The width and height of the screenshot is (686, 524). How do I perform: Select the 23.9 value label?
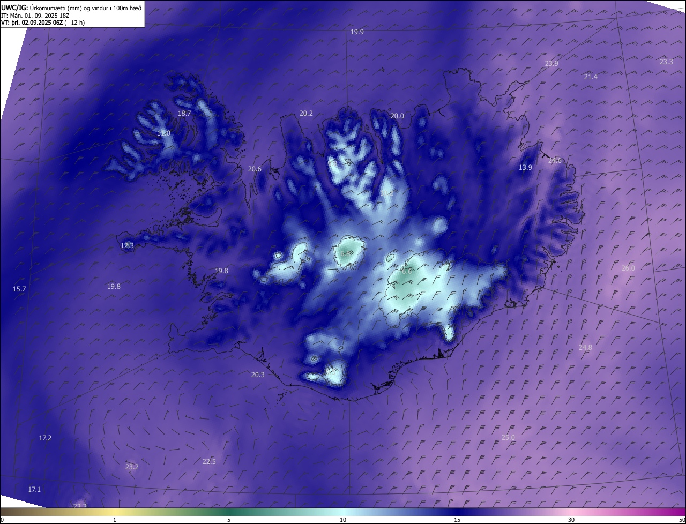[x=551, y=63]
